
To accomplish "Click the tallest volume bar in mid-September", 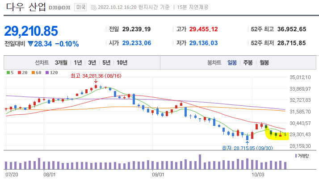I will click(x=200, y=162).
